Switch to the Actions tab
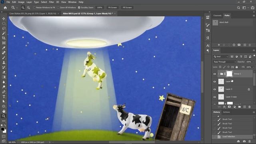Viewport: 256px width, 144px height. [226, 112]
